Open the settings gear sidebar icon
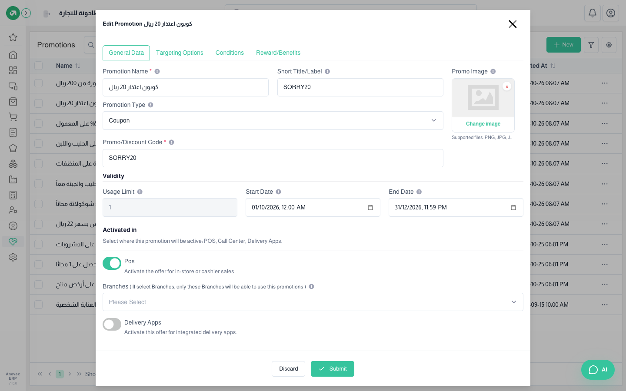This screenshot has height=391, width=626. 13,257
